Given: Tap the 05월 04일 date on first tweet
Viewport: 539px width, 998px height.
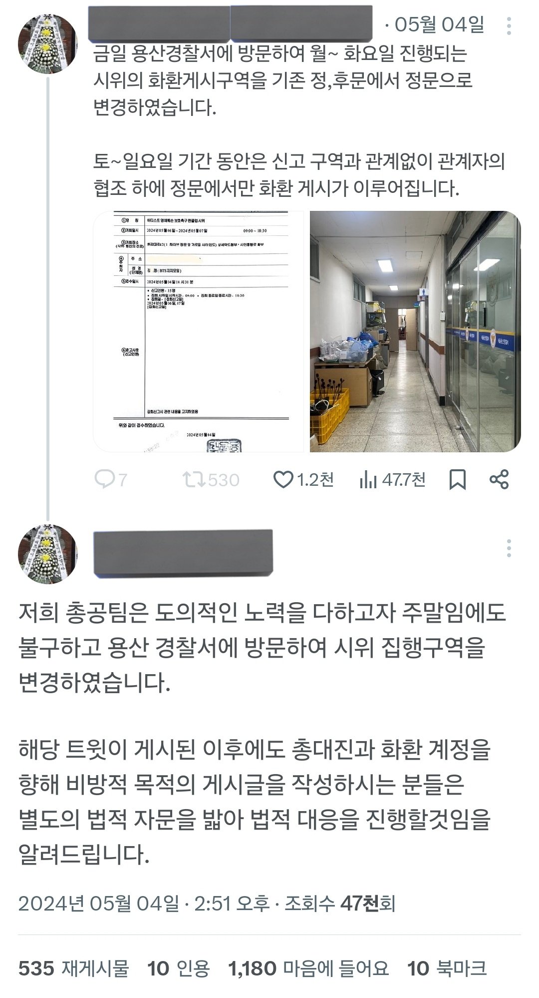Looking at the screenshot, I should [x=439, y=24].
